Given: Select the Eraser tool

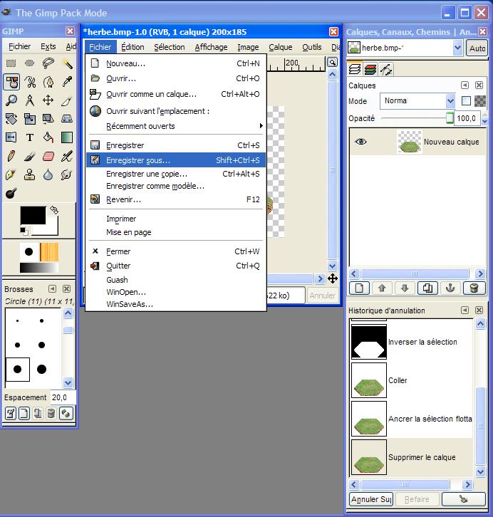Looking at the screenshot, I should coord(48,156).
